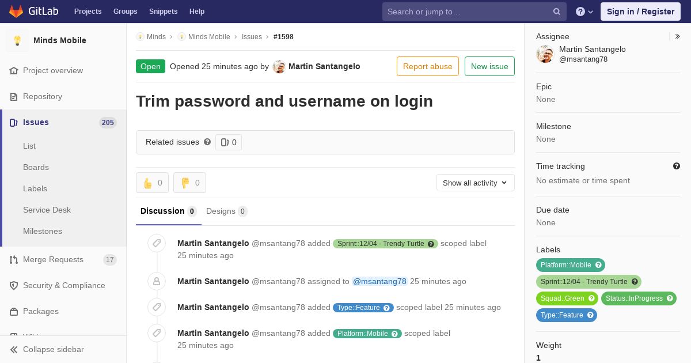Click Martin Santangelo author name link

click(x=324, y=67)
